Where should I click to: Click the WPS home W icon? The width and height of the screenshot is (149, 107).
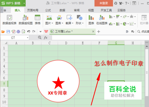tap(46, 32)
